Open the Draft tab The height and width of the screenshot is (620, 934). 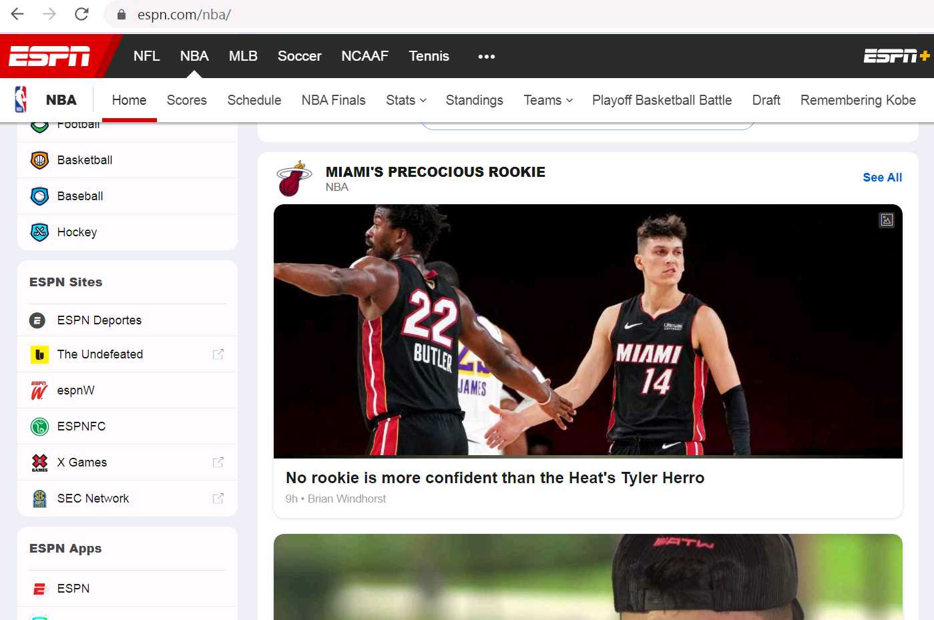pos(766,100)
